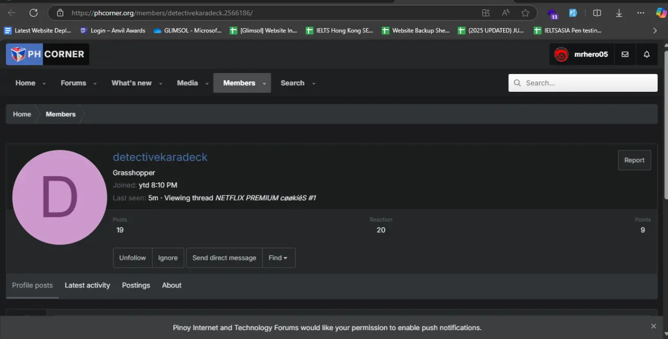Click the Home breadcrumb

[22, 114]
